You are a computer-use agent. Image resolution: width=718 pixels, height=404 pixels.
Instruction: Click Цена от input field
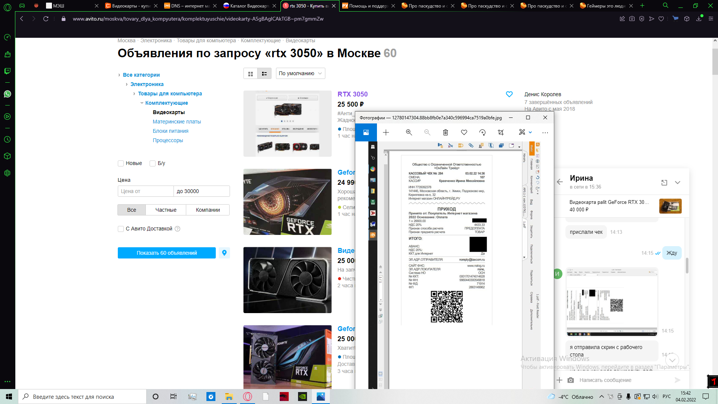146,191
